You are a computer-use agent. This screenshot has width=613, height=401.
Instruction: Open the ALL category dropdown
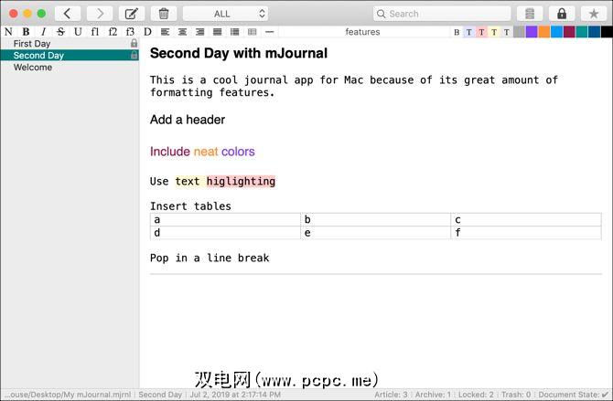pos(226,14)
